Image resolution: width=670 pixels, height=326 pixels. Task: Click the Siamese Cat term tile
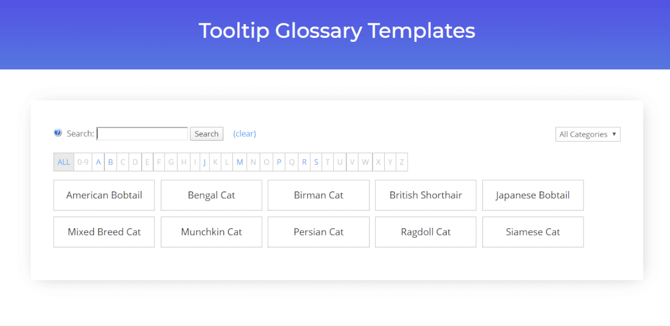[533, 232]
